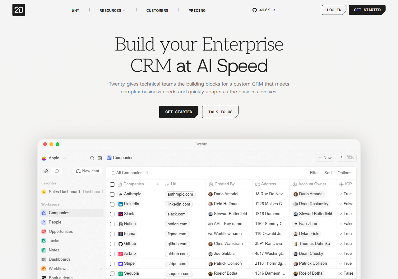Click Reid Hoffman in Created By column
Screen dimensions: 398x279
(x=224, y=204)
